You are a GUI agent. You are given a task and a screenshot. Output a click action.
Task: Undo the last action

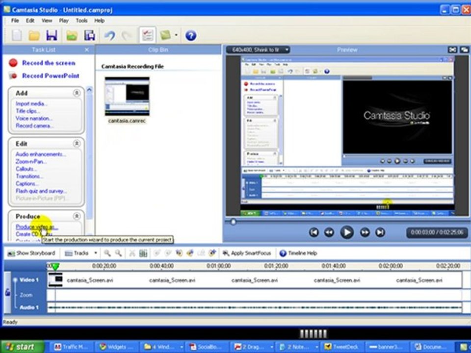[x=109, y=35]
